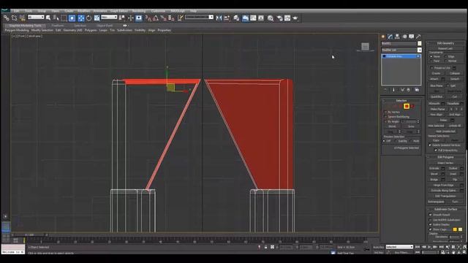468x263 pixels.
Task: Open the selection filter dropdown
Action: click(36, 18)
